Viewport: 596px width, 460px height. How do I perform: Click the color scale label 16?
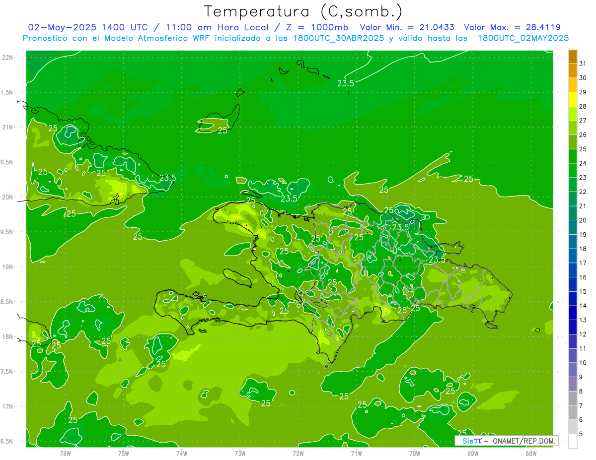583,277
